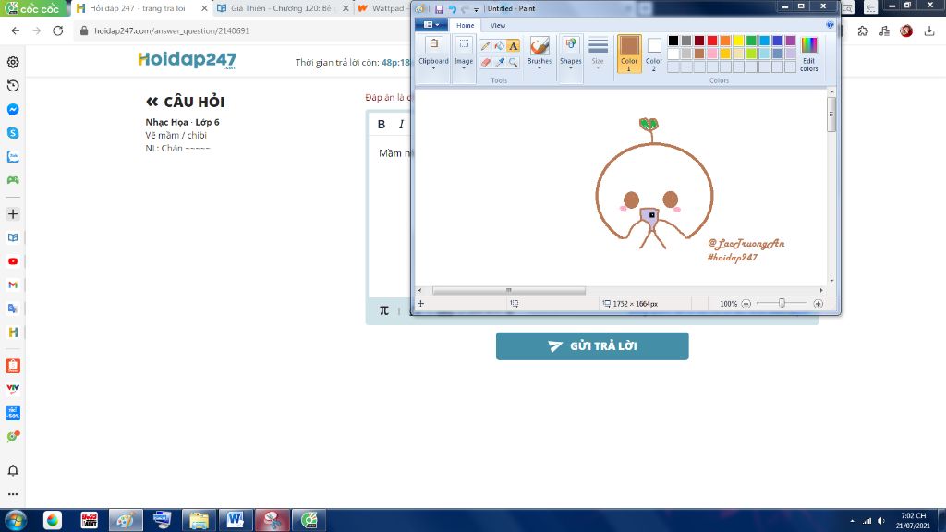Screen dimensions: 946x532
Task: Switch to the View ribbon tab
Action: (498, 25)
